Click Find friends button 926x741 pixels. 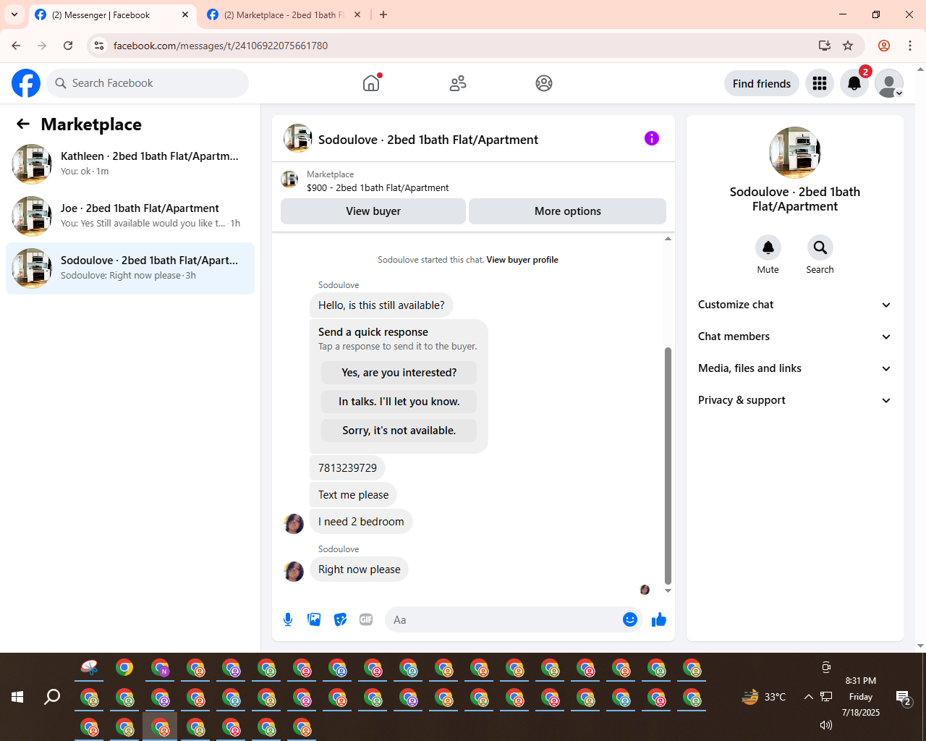762,83
